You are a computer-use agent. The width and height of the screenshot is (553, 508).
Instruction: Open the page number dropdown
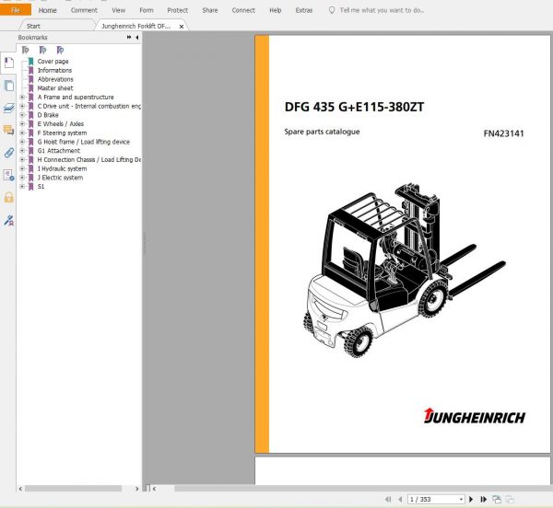tap(461, 499)
